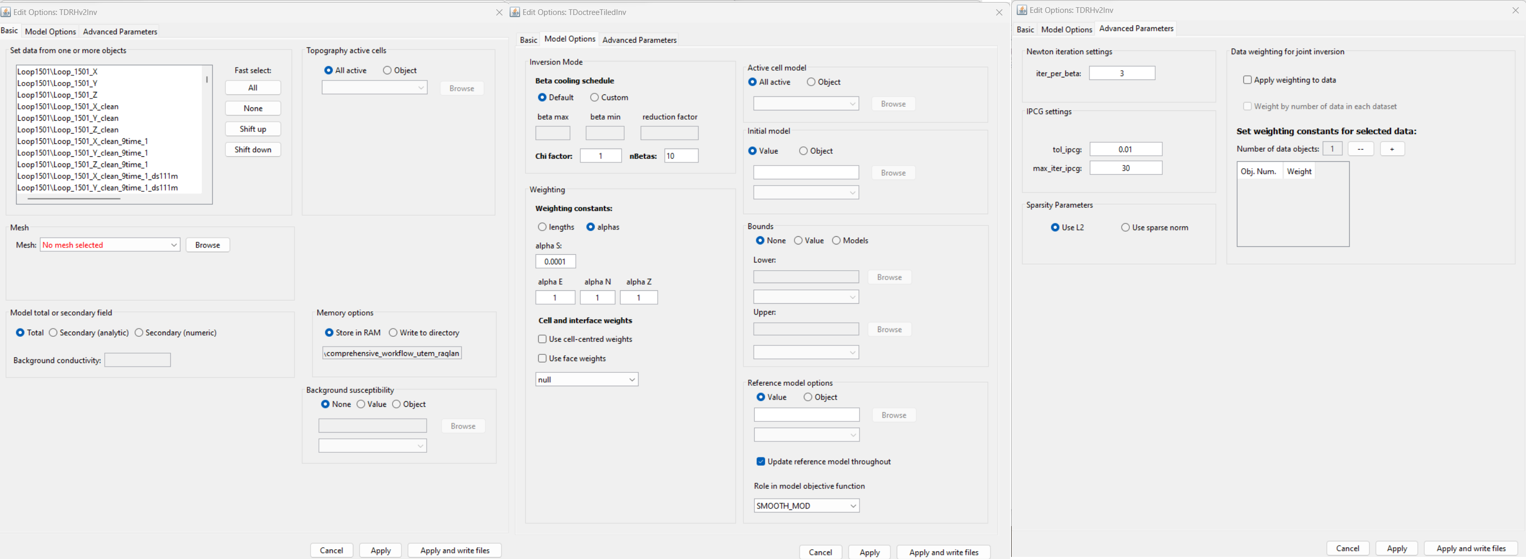Image resolution: width=1526 pixels, height=559 pixels.
Task: Click the 'Shift up' button
Action: (x=253, y=129)
